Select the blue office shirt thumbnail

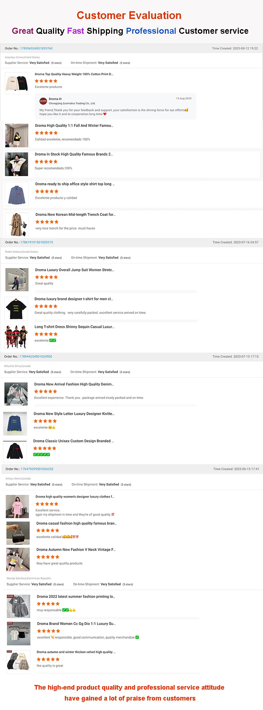[x=17, y=194]
